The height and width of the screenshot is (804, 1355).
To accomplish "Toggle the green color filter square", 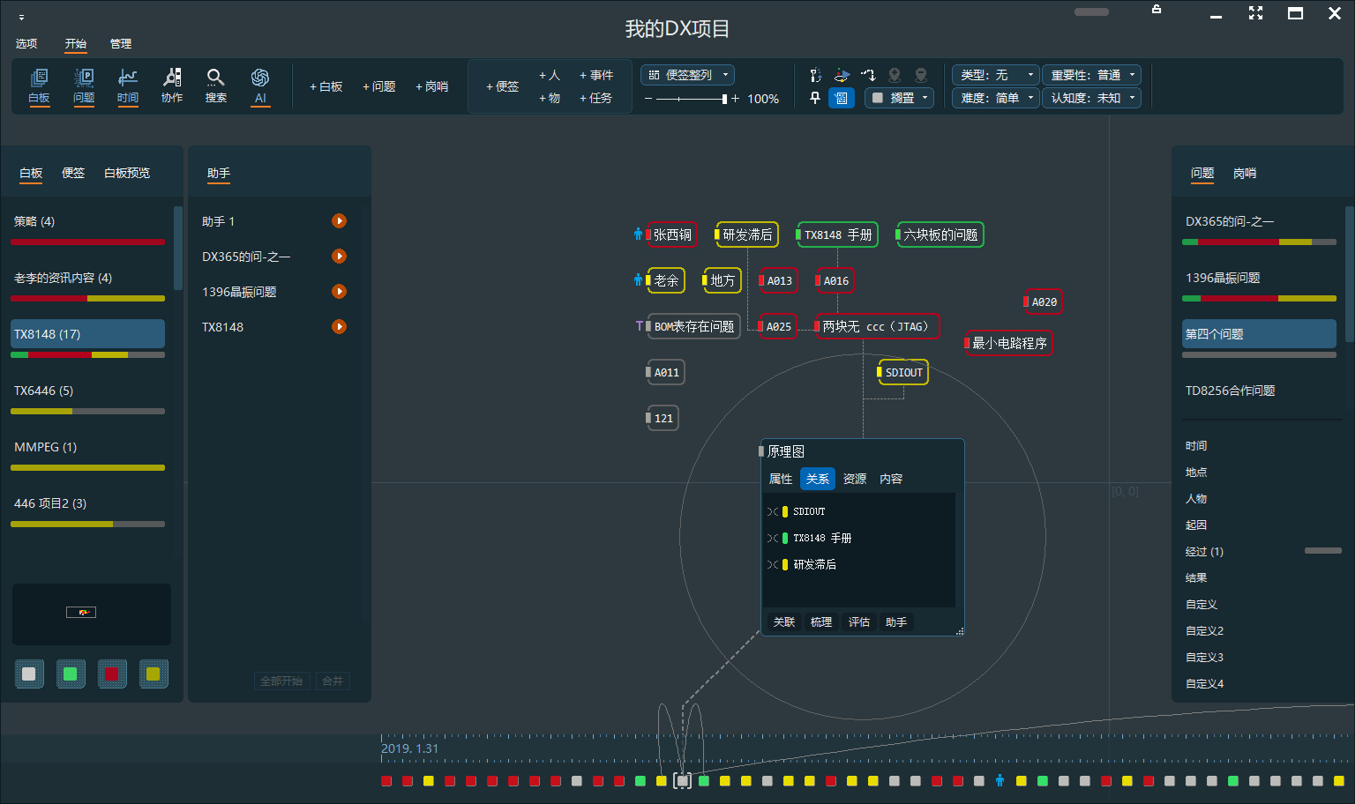I will [71, 674].
